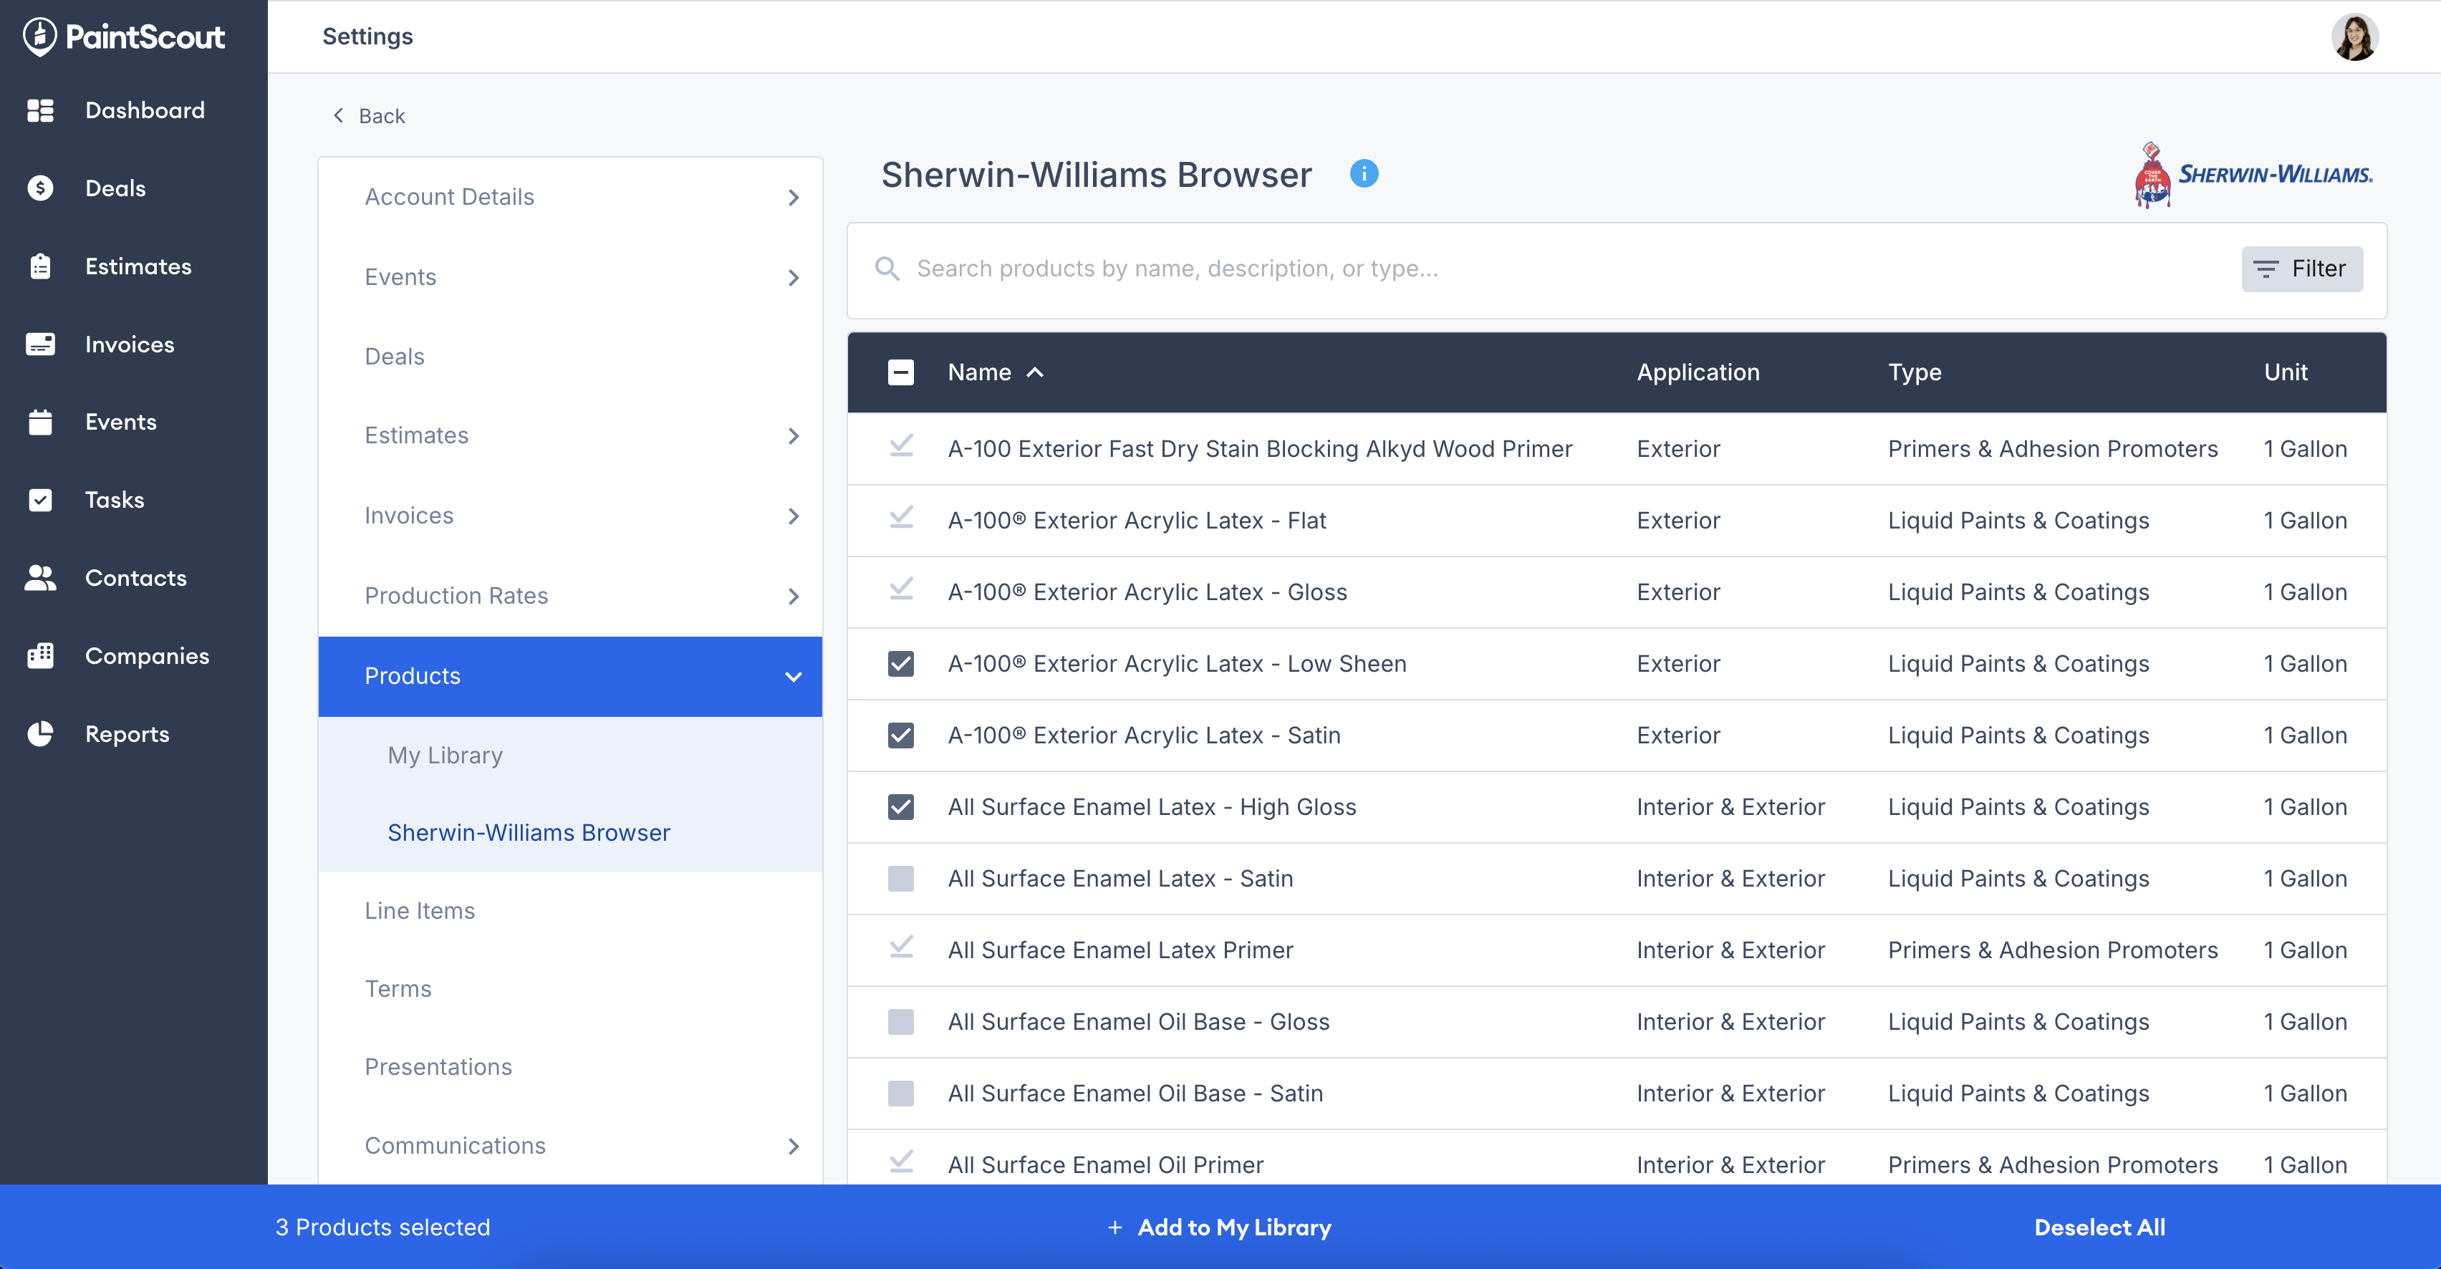
Task: Uncheck All Surface Enamel Latex - High Gloss
Action: 901,806
